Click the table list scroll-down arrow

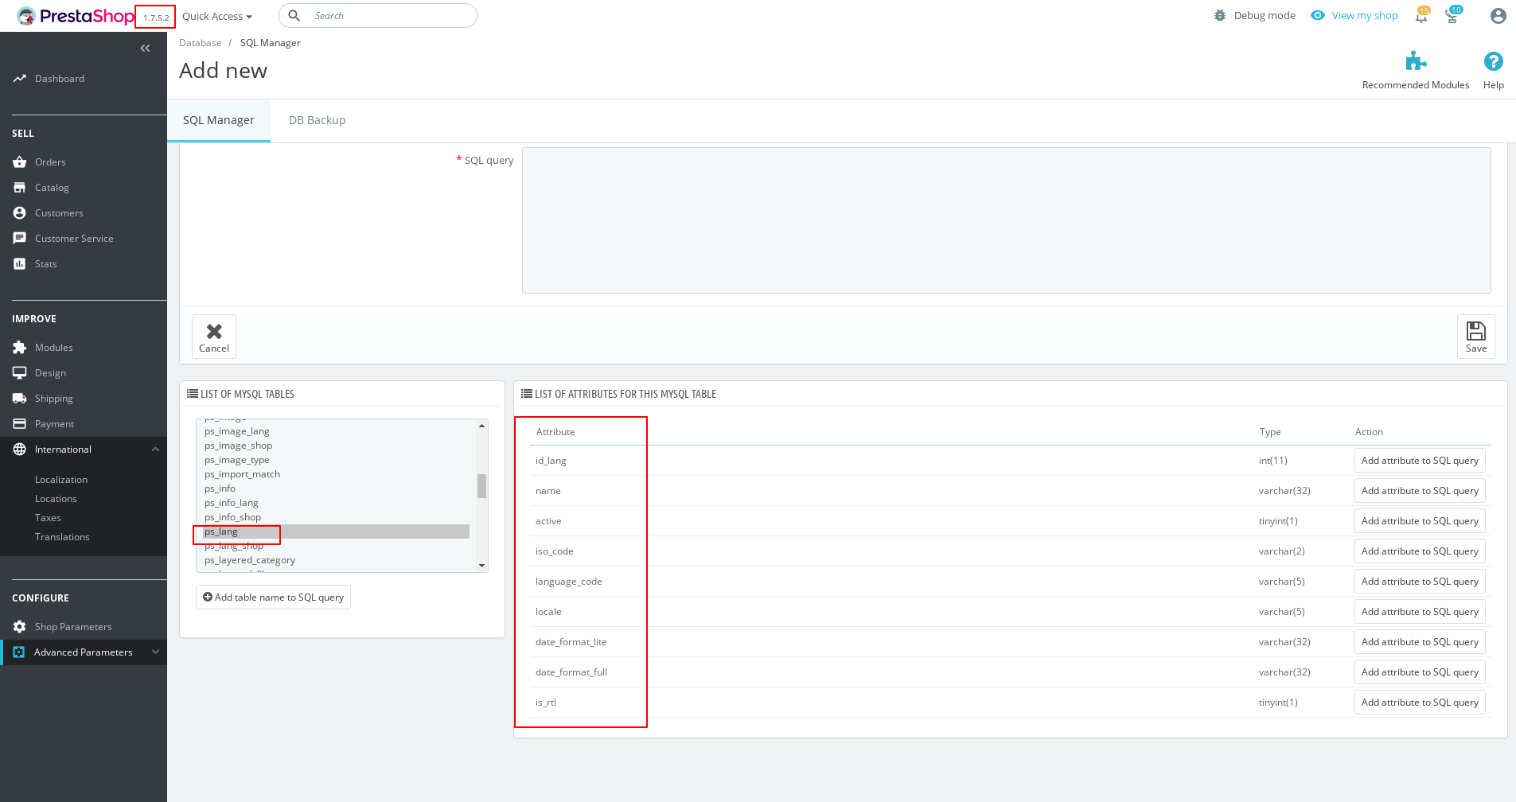tap(481, 566)
